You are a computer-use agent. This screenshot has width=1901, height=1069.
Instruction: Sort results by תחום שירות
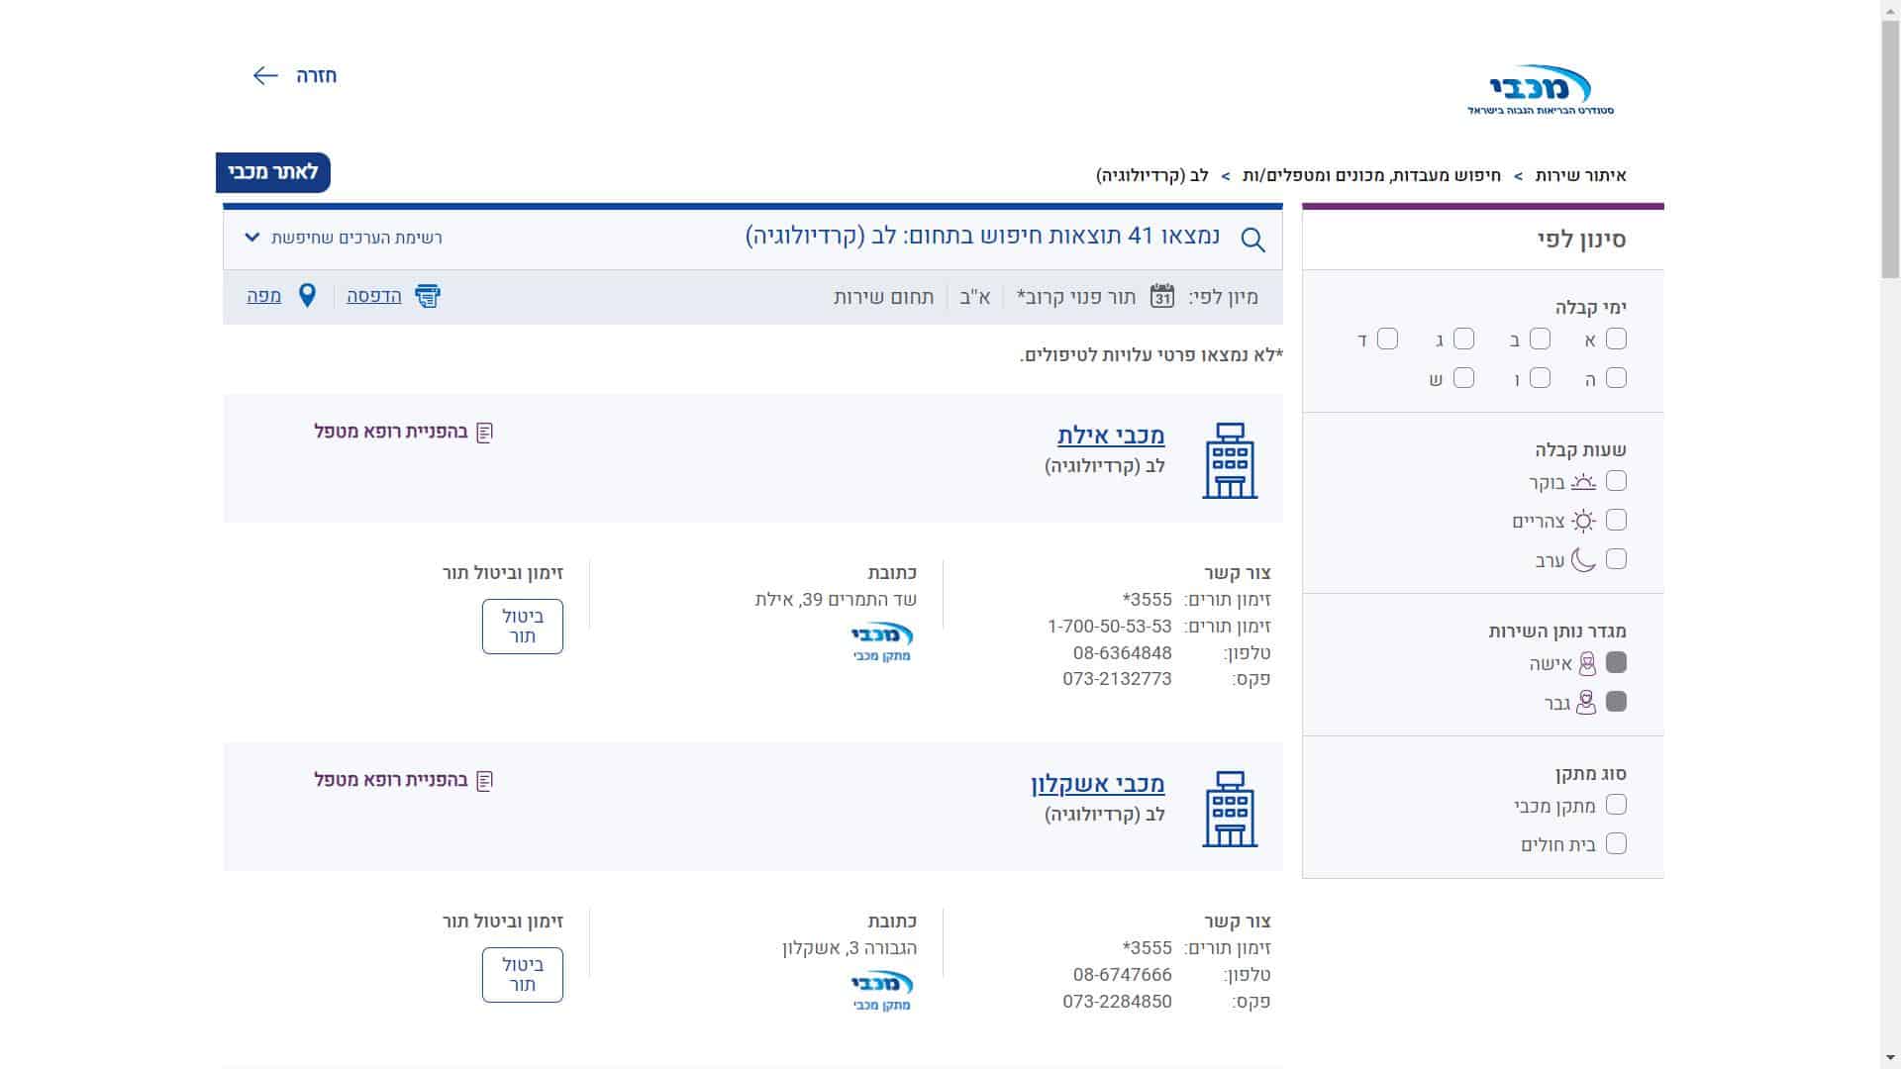coord(883,297)
